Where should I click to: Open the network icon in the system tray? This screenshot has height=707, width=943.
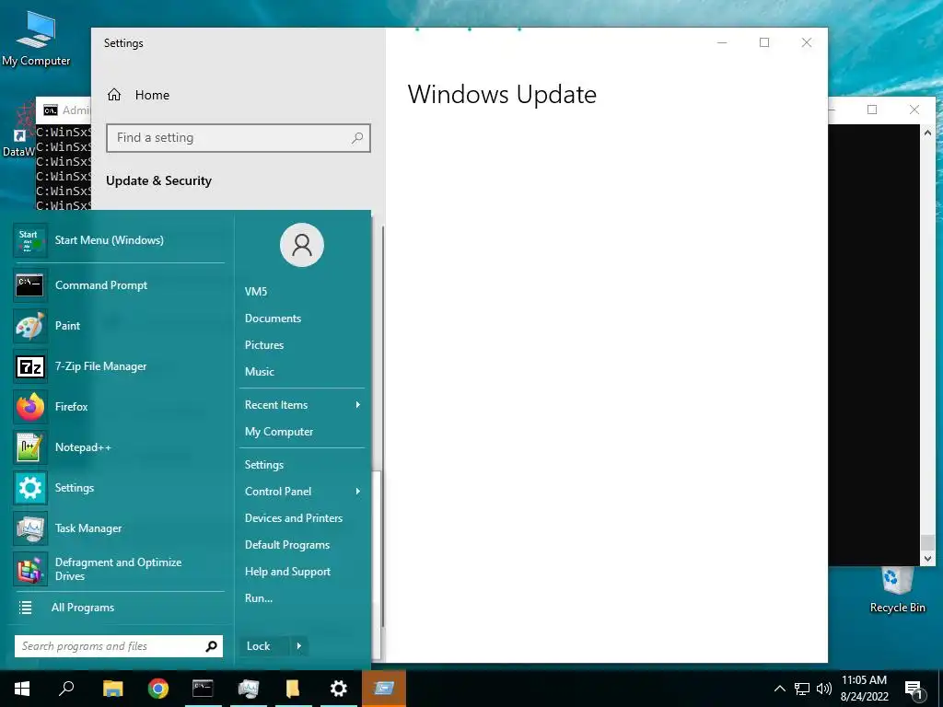[x=802, y=689]
